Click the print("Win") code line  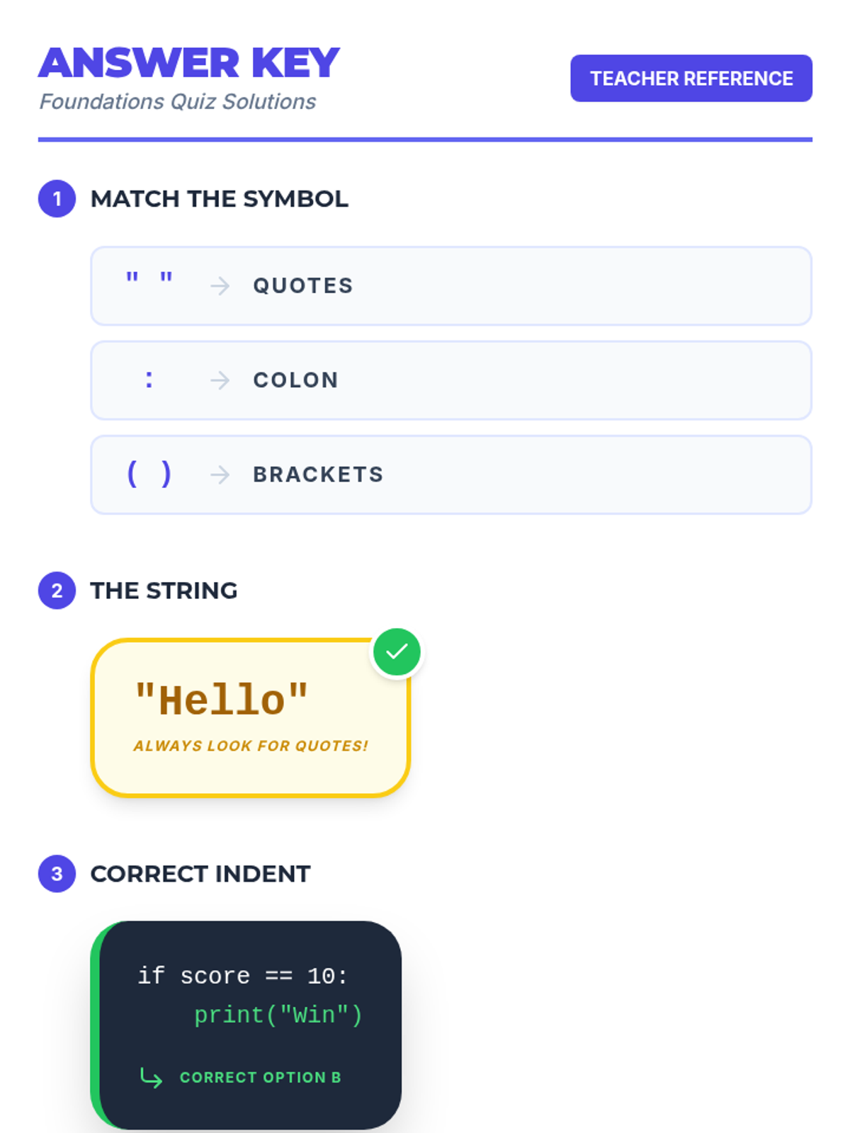278,1015
